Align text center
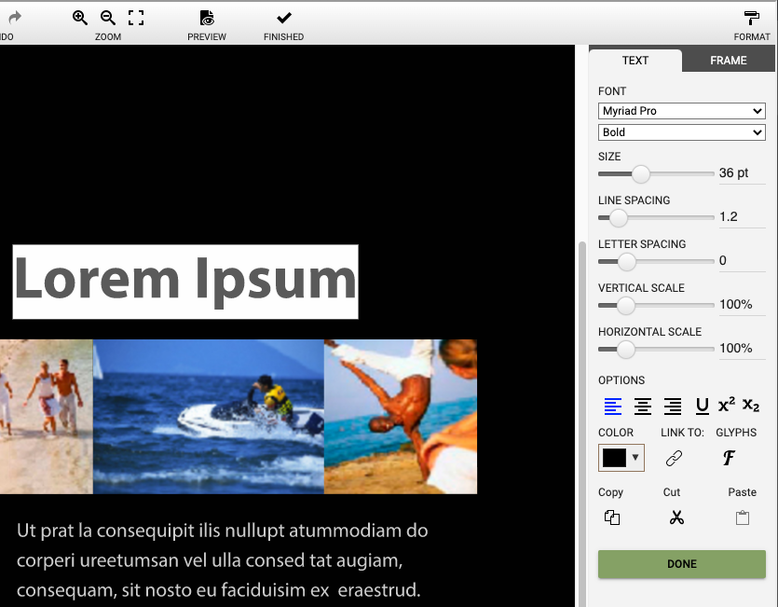The width and height of the screenshot is (778, 607). tap(643, 406)
